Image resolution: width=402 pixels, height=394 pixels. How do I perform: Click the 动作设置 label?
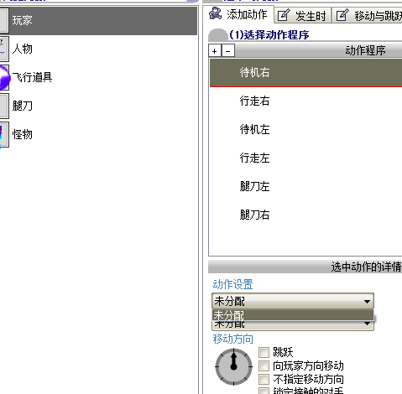point(232,284)
